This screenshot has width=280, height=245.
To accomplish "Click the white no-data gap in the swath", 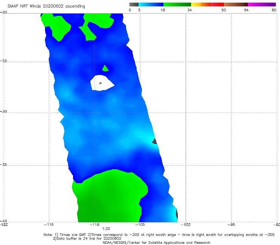I will tap(102, 83).
